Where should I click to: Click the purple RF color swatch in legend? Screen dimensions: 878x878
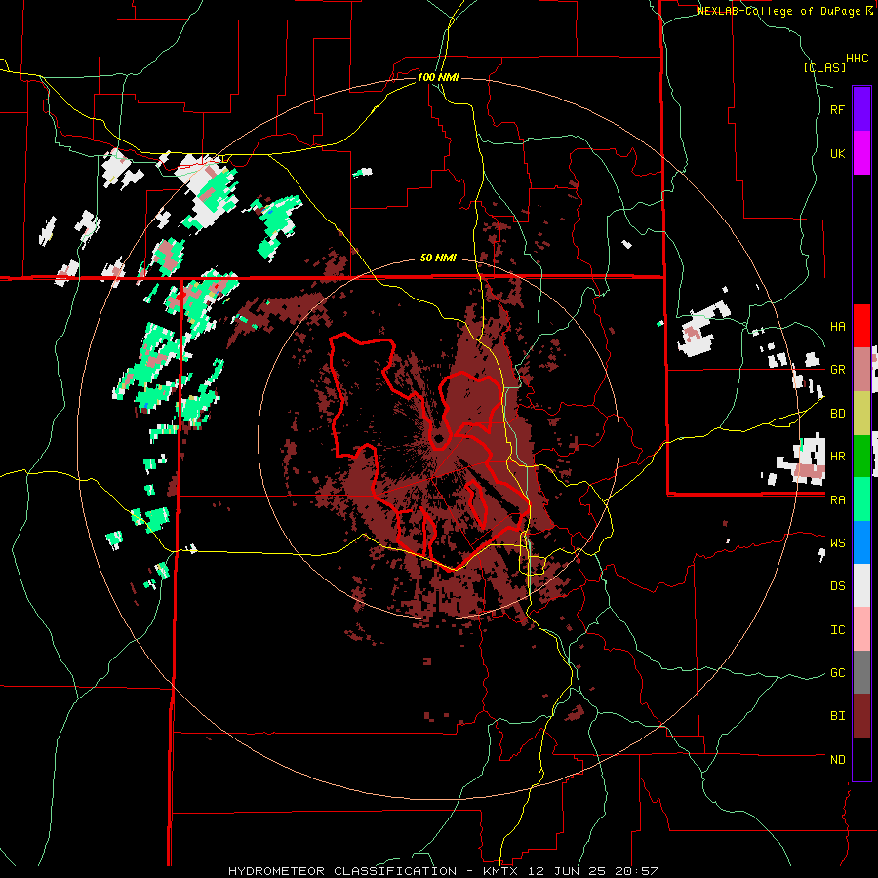[x=861, y=109]
